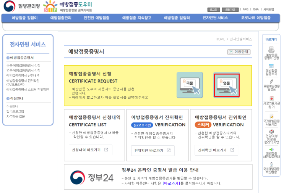
Task: Click the 정부24 logo
Action: (x=92, y=177)
